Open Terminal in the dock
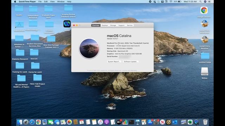This screenshot has width=225, height=126. pyautogui.click(x=131, y=122)
